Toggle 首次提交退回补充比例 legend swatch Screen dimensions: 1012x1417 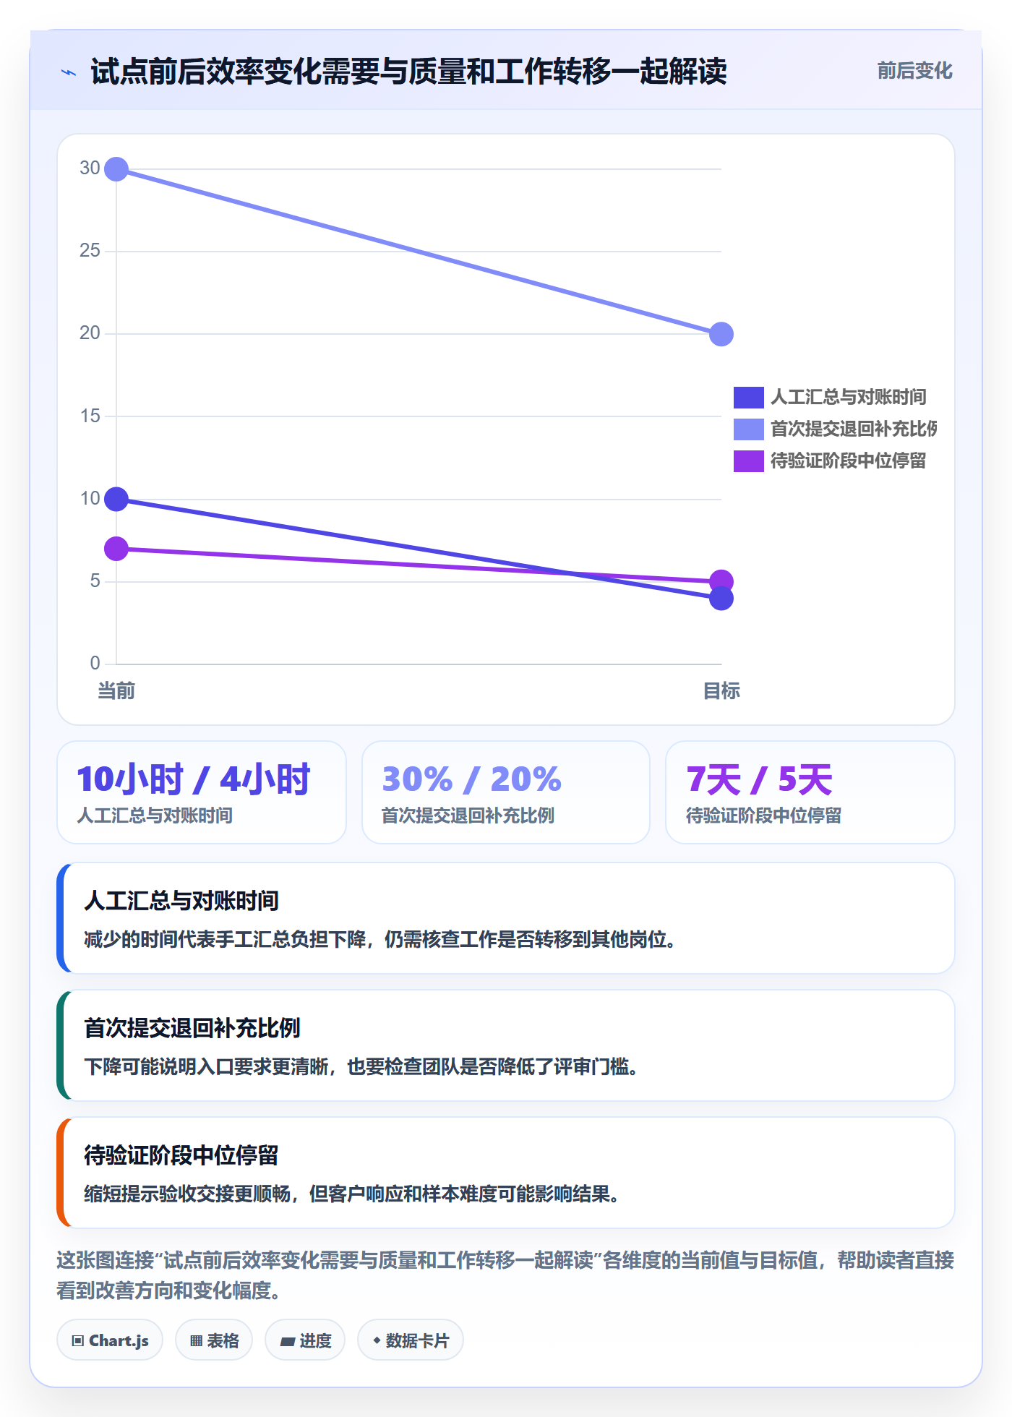(x=748, y=429)
